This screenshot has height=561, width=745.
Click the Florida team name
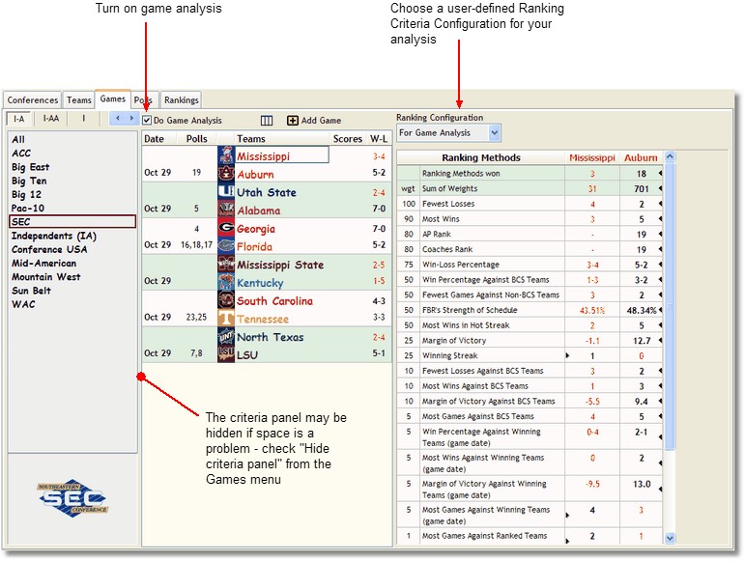[x=255, y=246]
